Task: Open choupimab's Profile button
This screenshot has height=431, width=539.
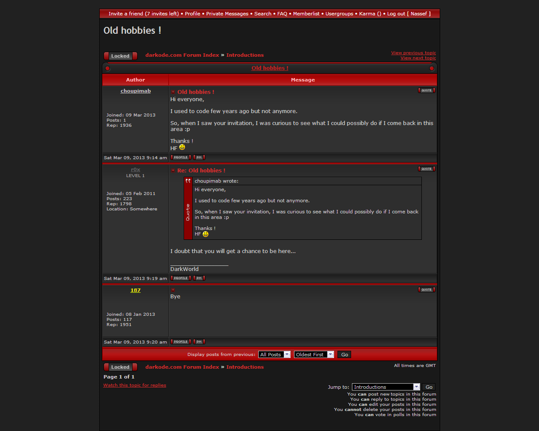Action: pos(181,157)
